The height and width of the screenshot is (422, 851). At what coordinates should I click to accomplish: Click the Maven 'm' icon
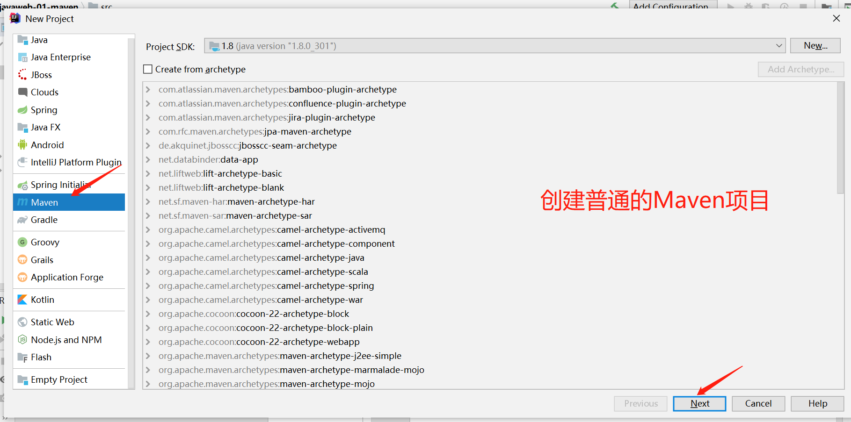(x=22, y=202)
